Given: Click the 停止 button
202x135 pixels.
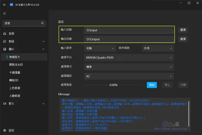Looking at the screenshot, I should (167, 85).
